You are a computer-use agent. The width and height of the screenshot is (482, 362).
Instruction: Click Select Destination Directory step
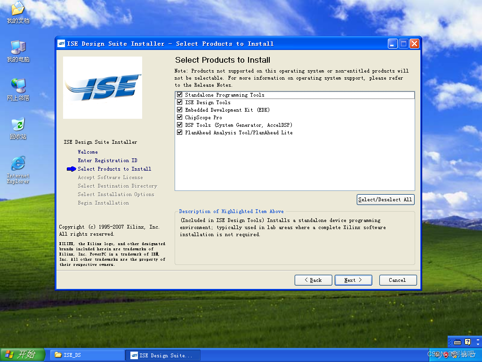pyautogui.click(x=117, y=186)
